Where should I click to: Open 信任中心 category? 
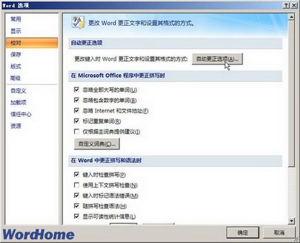click(21, 114)
